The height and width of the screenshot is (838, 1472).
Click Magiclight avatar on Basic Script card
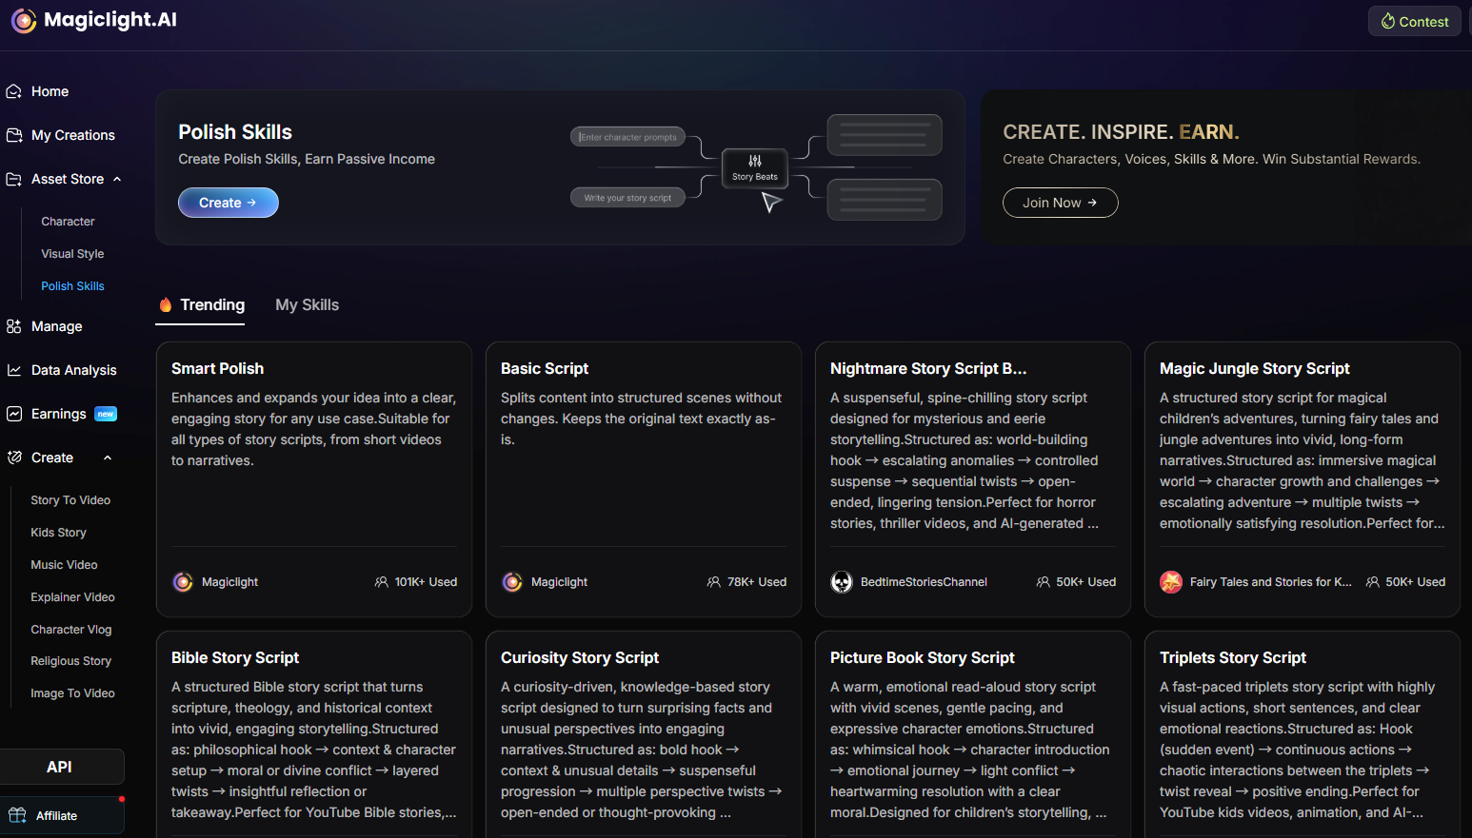click(512, 582)
